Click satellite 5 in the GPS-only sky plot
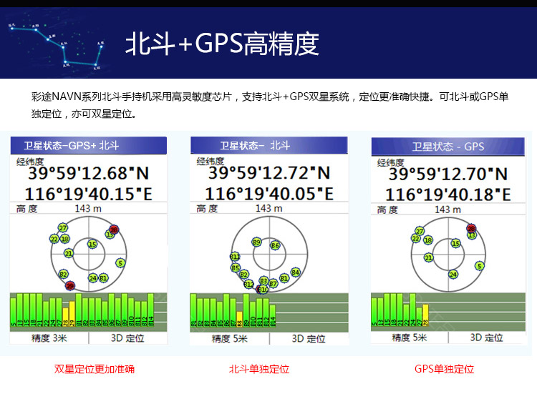The height and width of the screenshot is (399, 537). coord(480,266)
